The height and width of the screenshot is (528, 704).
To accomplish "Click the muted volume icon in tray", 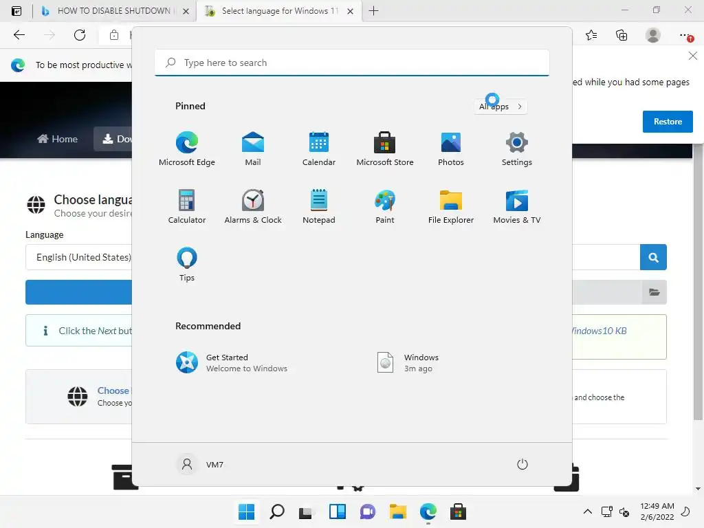I will coord(624,511).
